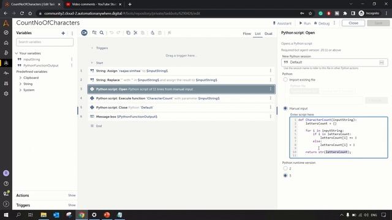Collapse the Start section in the flow
Viewport: 392px width, 220px height.
92,63
